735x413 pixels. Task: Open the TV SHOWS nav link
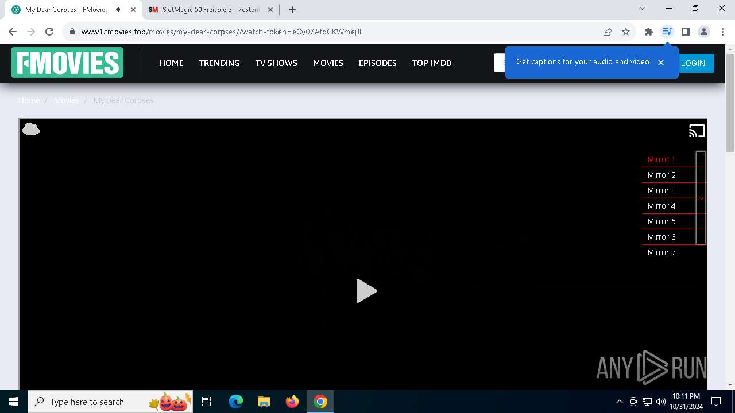tap(276, 63)
